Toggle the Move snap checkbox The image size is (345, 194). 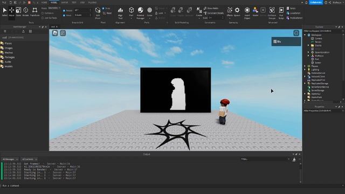coord(64,16)
